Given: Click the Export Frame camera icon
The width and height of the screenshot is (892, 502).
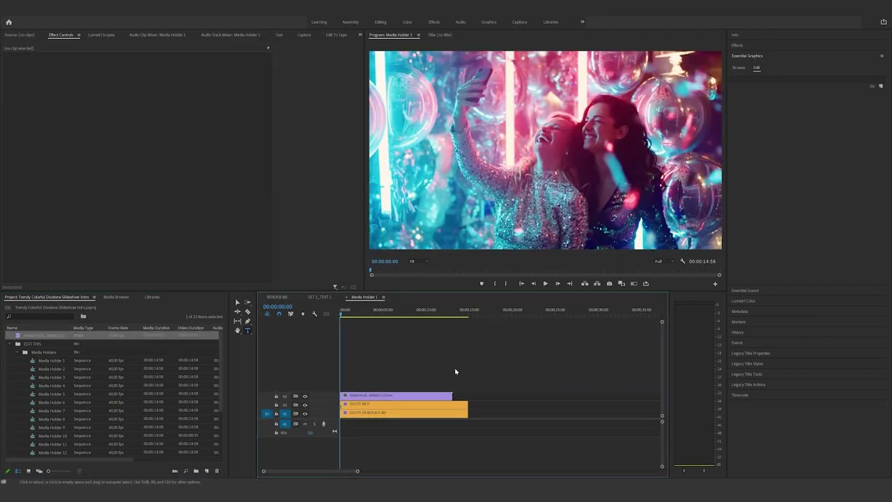Looking at the screenshot, I should (x=609, y=284).
